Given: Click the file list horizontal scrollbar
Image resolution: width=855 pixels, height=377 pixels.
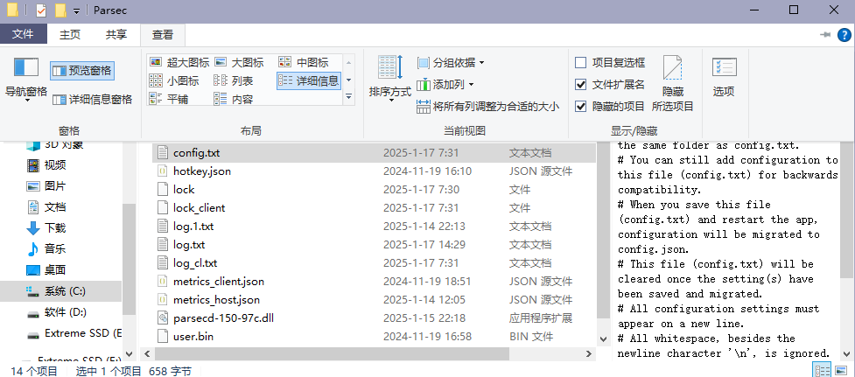Looking at the screenshot, I should [333, 354].
